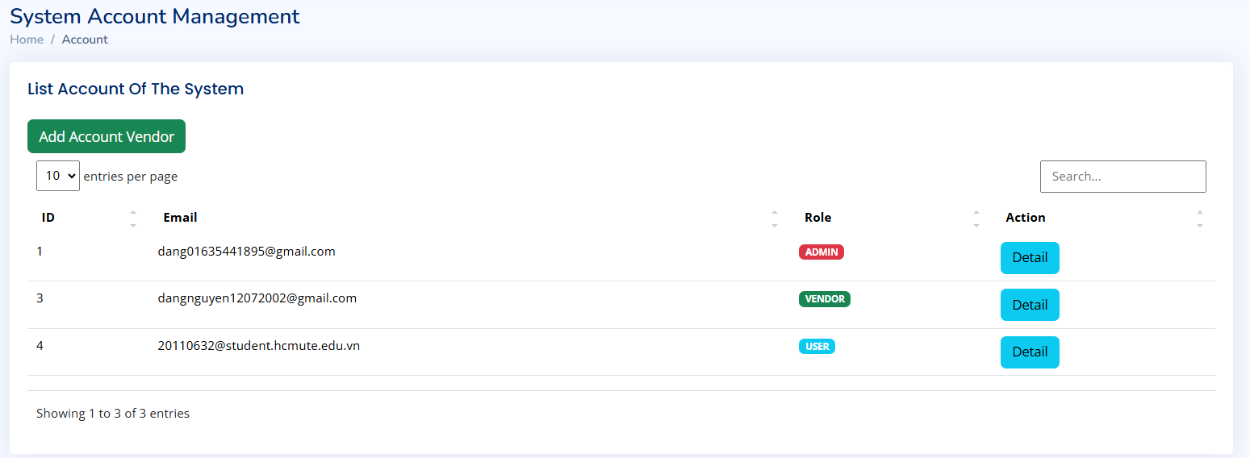This screenshot has height=458, width=1250.
Task: Click 'System Account Management' title
Action: [155, 16]
